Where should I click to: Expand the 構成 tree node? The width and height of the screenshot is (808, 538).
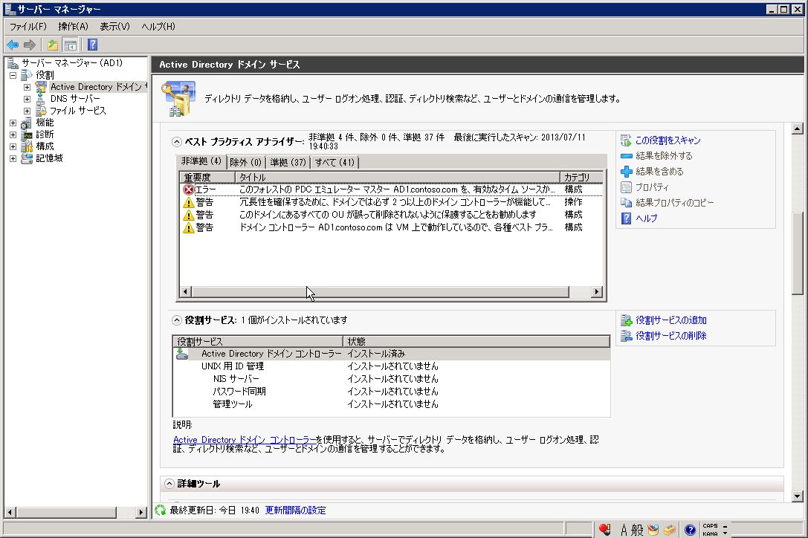[13, 146]
